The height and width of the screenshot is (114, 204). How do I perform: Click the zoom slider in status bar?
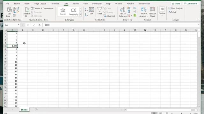click(181, 113)
